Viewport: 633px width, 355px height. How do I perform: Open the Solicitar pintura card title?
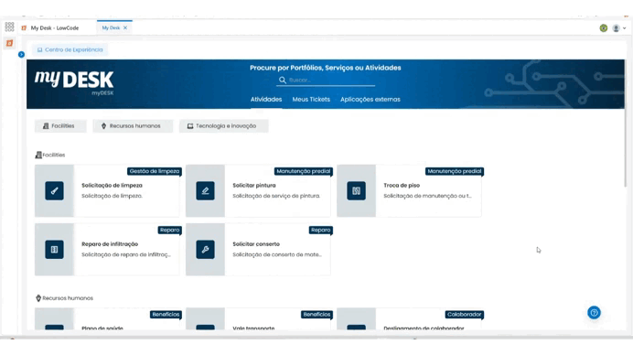coord(254,186)
